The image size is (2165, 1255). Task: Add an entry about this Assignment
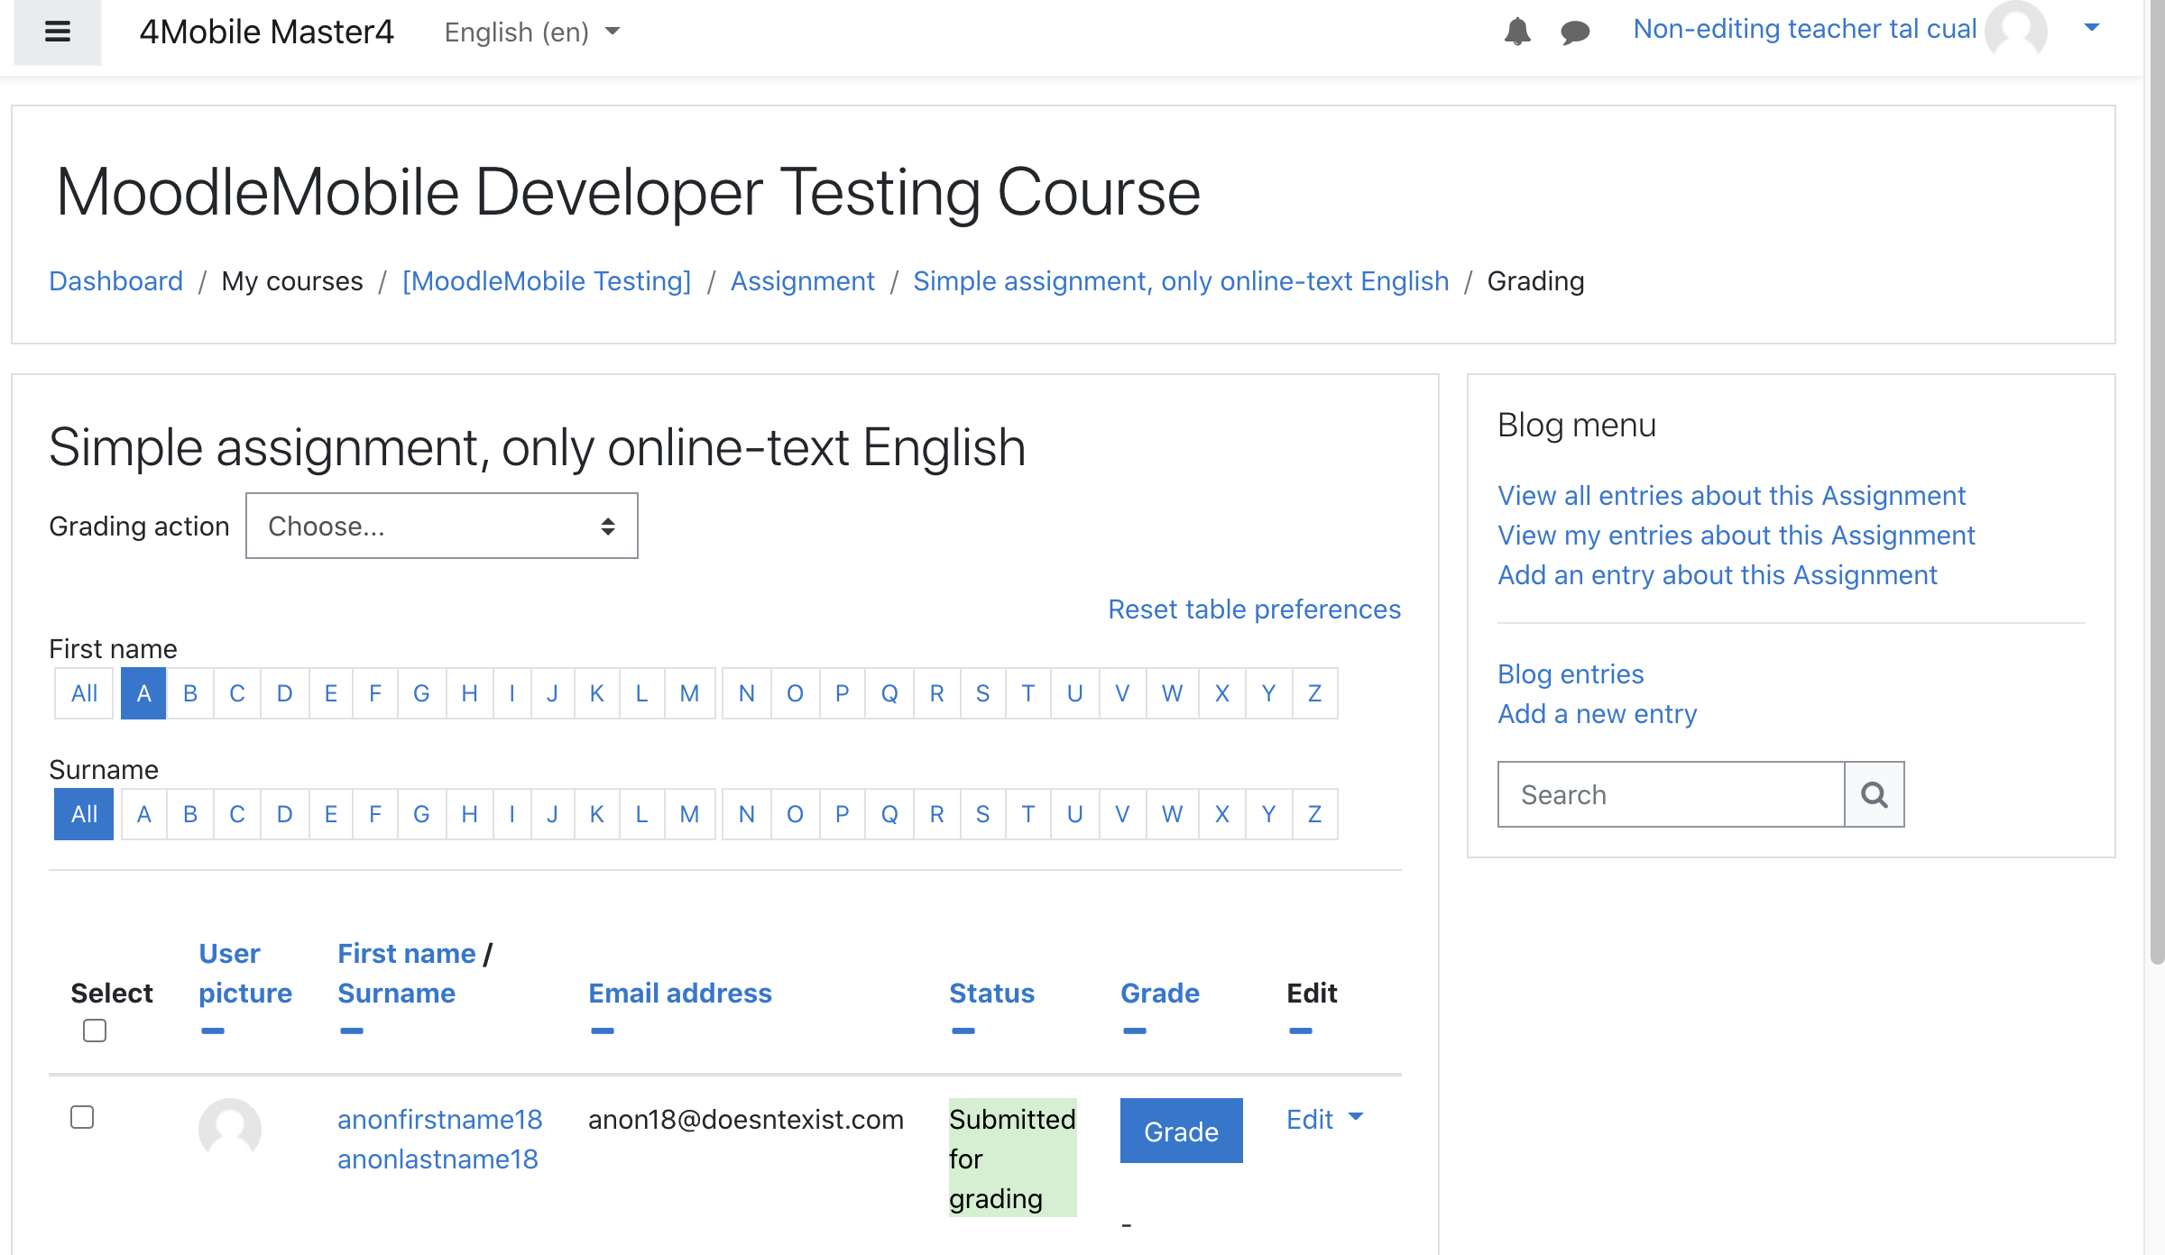click(1718, 575)
